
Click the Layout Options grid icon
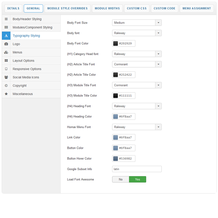point(6,61)
